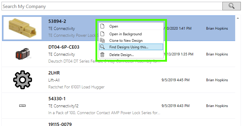Select the 53894-2 part name
Viewport: 242px width, 126px height.
coord(57,21)
